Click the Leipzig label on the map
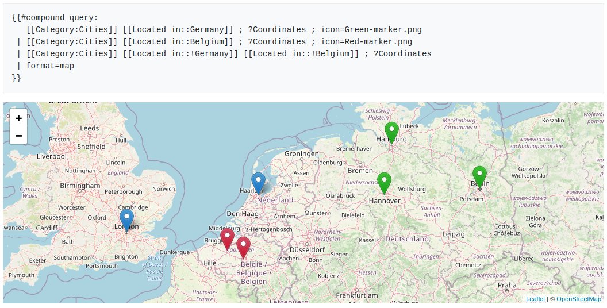This screenshot has width=607, height=308. [x=454, y=234]
